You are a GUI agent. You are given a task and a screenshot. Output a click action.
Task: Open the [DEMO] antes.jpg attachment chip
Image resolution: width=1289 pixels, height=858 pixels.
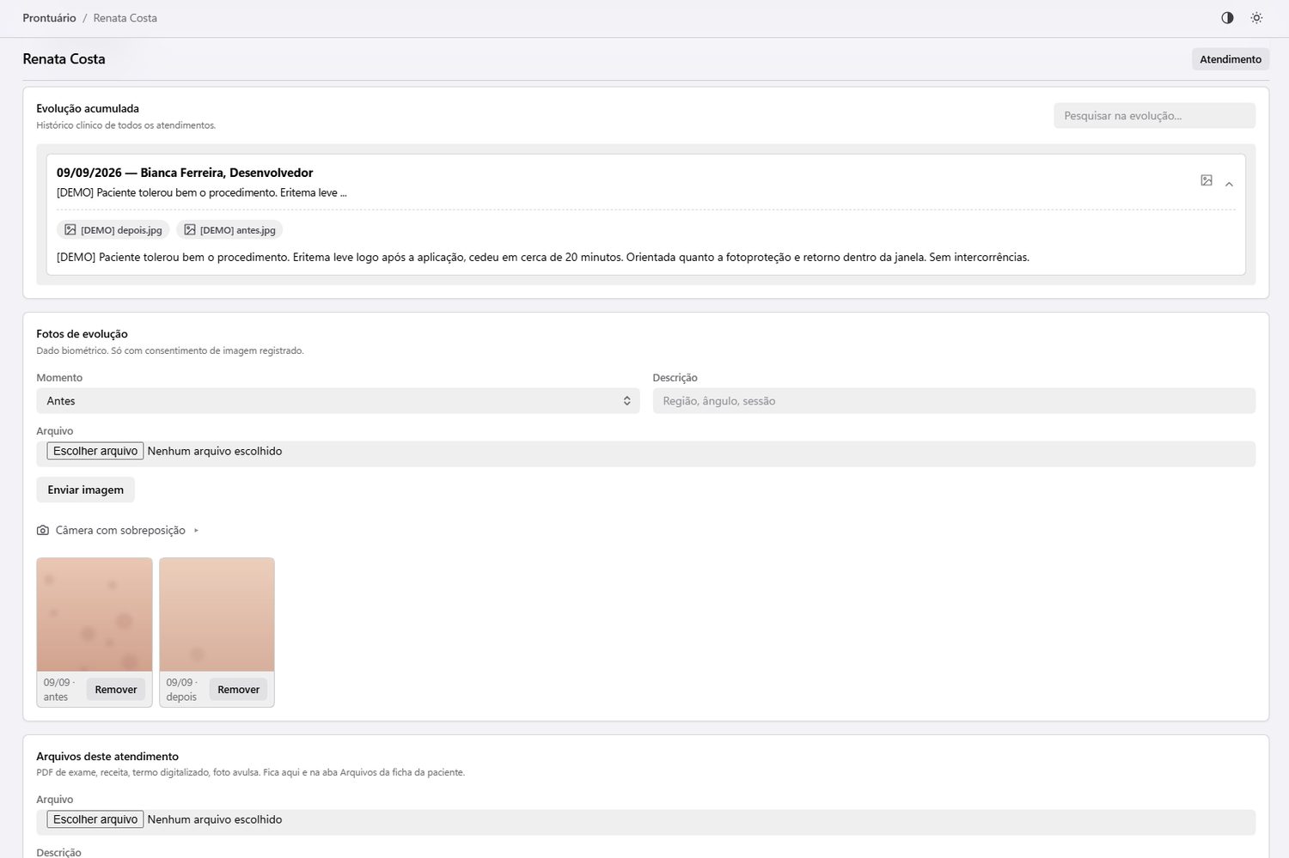[229, 230]
